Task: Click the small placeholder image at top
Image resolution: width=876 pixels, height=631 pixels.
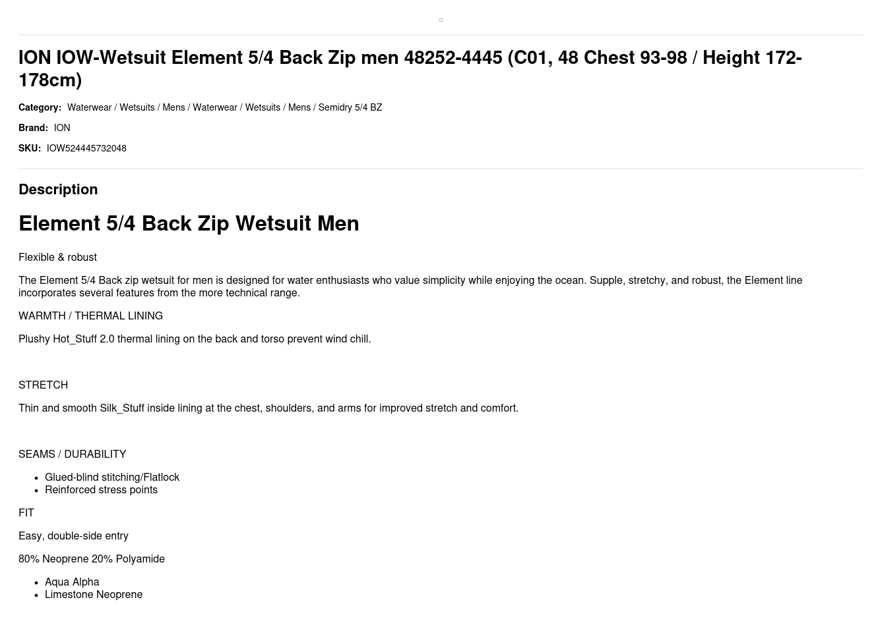Action: click(x=441, y=20)
